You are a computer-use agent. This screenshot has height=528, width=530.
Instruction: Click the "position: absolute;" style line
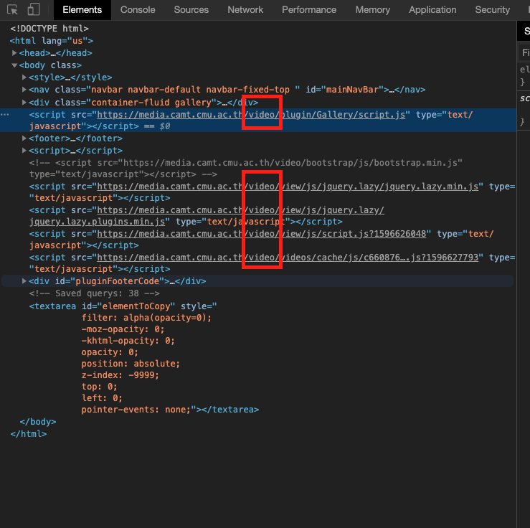[x=131, y=364]
